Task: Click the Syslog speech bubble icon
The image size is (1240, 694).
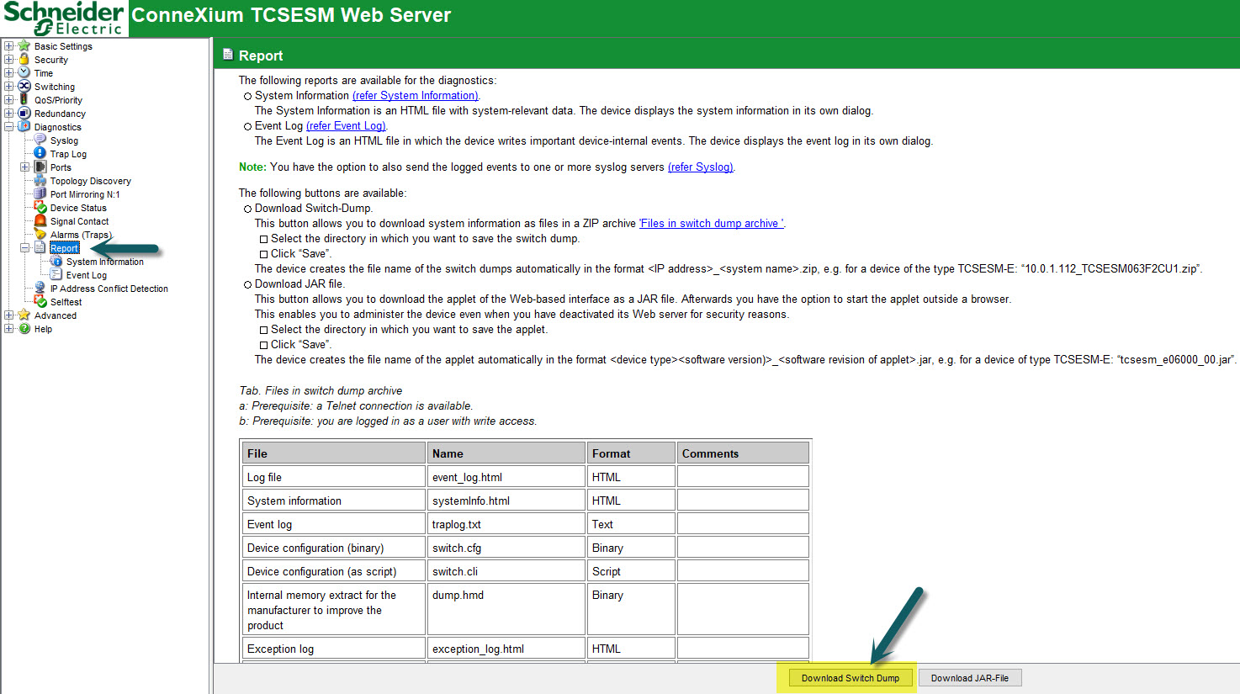Action: click(x=40, y=140)
